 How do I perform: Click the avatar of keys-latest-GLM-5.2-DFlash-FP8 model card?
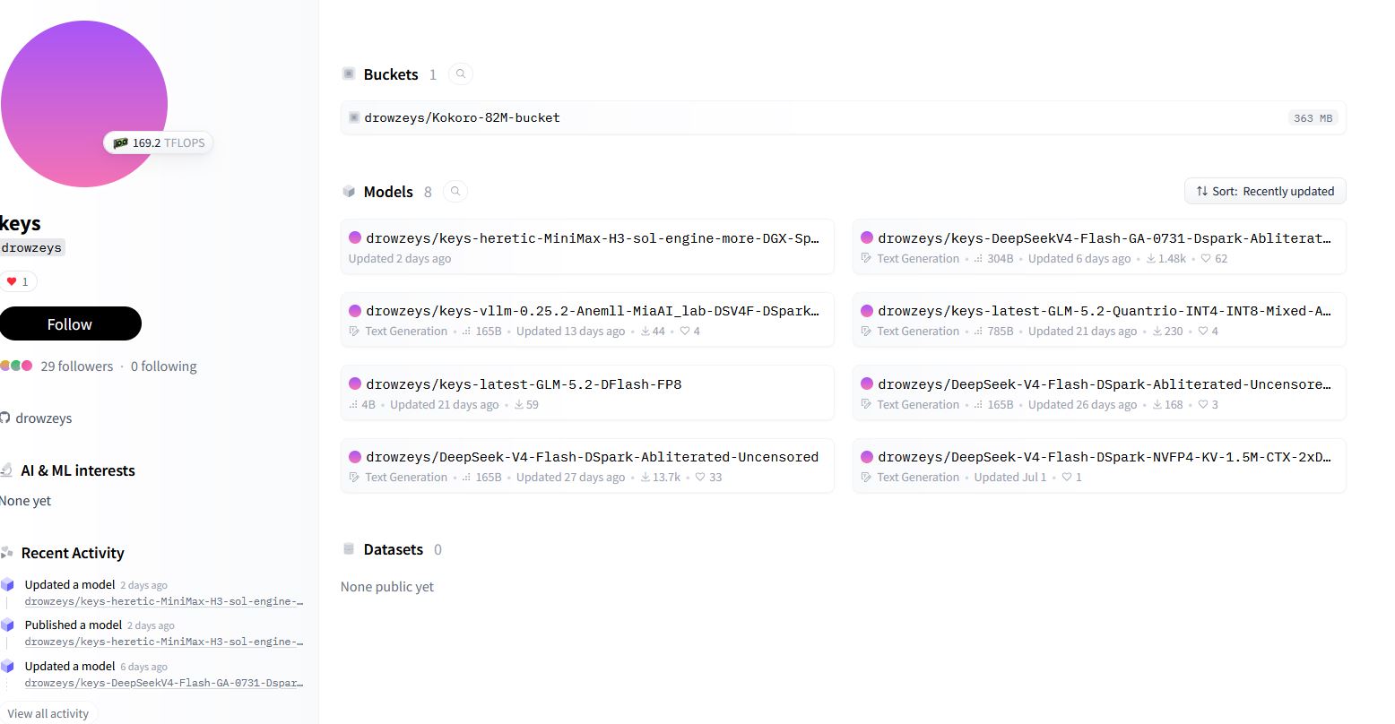pos(355,384)
